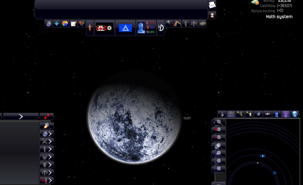Select the grid view magnifier option
This screenshot has height=185, width=303.
(218, 169)
